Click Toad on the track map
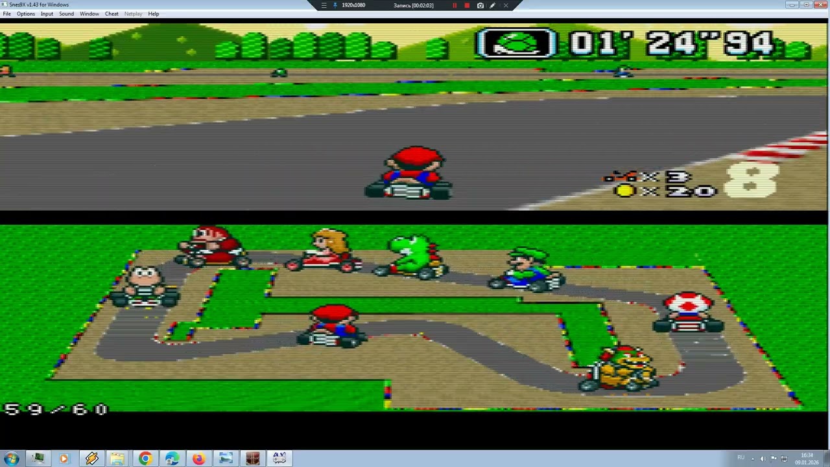The width and height of the screenshot is (830, 467). 688,312
